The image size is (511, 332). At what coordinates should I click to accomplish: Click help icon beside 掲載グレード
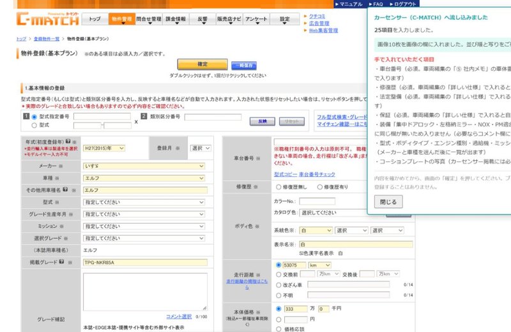click(61, 262)
